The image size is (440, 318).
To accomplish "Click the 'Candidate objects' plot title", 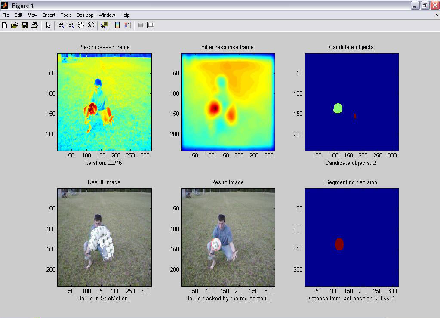I will pyautogui.click(x=351, y=47).
